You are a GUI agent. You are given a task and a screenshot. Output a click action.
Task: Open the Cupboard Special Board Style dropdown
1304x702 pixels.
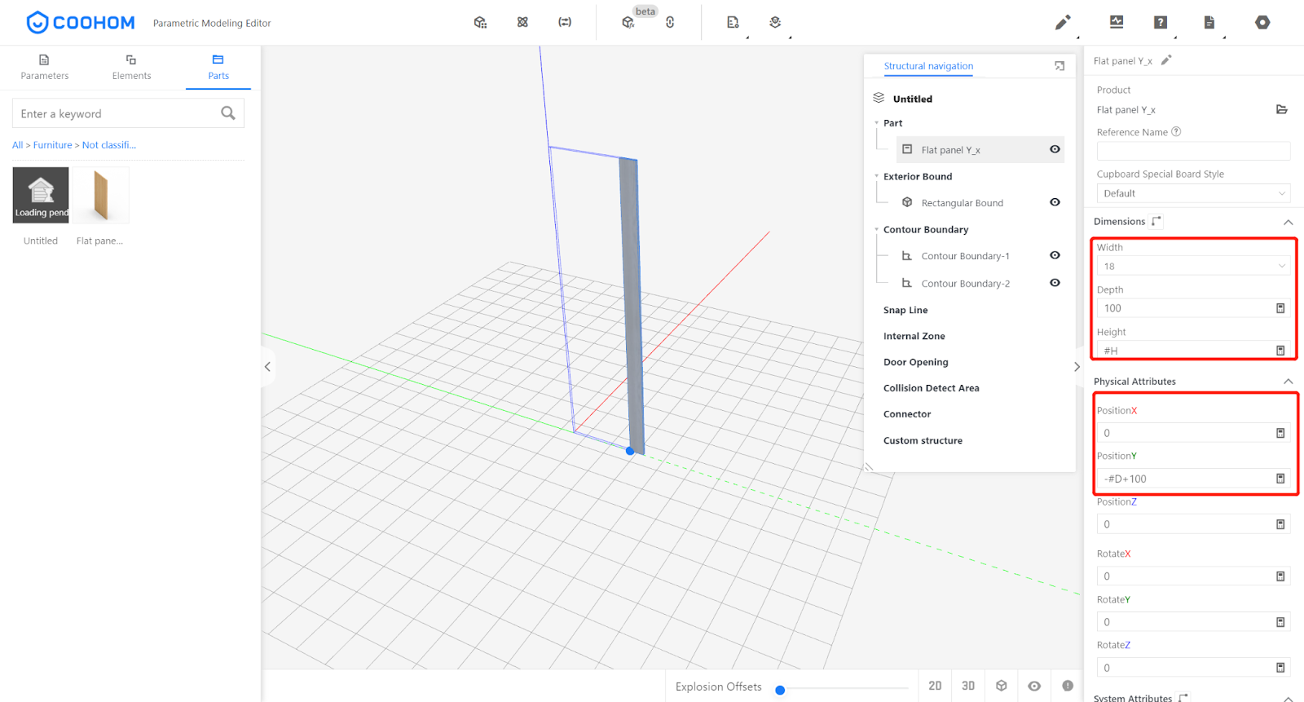point(1193,193)
